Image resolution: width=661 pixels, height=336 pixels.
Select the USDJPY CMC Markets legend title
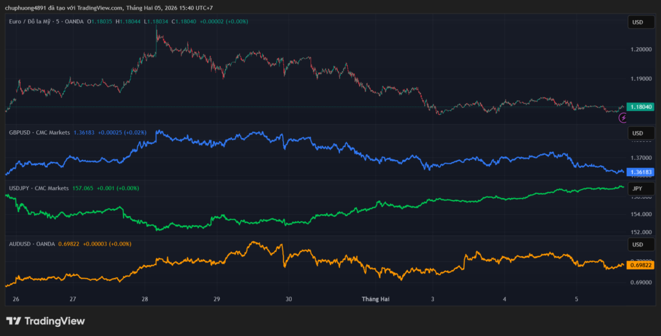coord(38,188)
